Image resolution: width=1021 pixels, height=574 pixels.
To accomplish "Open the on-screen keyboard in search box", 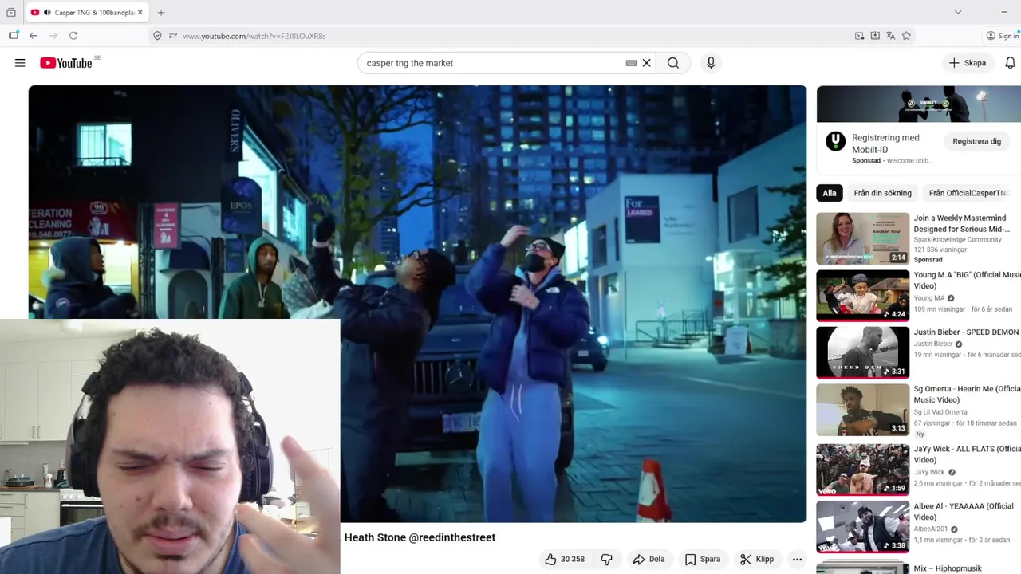I will 631,63.
